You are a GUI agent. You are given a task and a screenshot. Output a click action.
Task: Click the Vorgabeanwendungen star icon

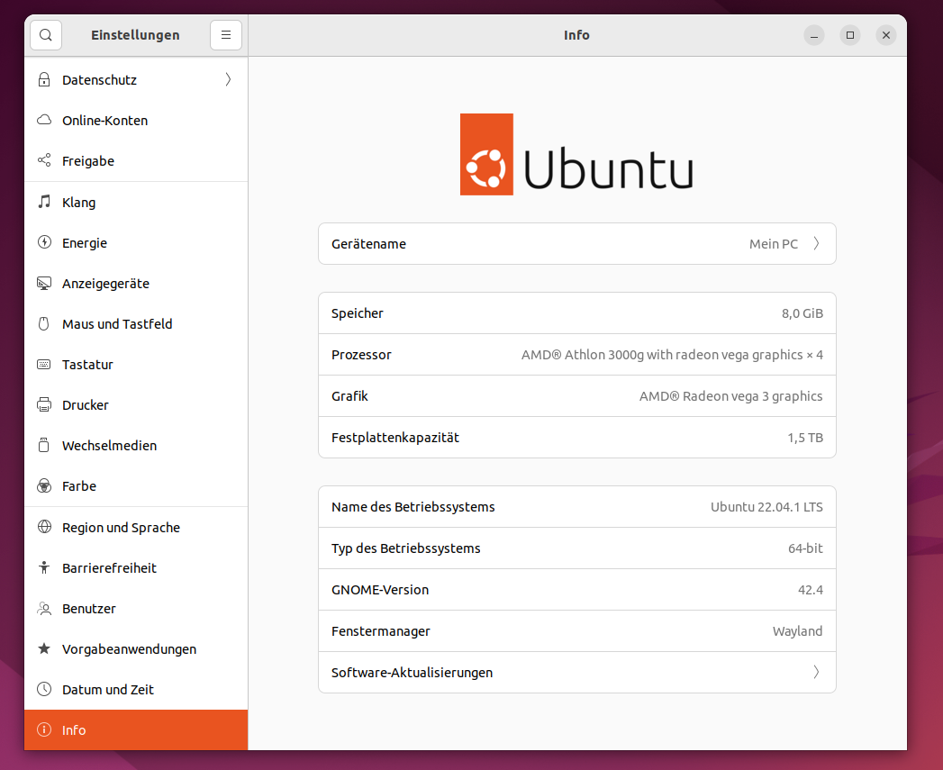pyautogui.click(x=44, y=648)
